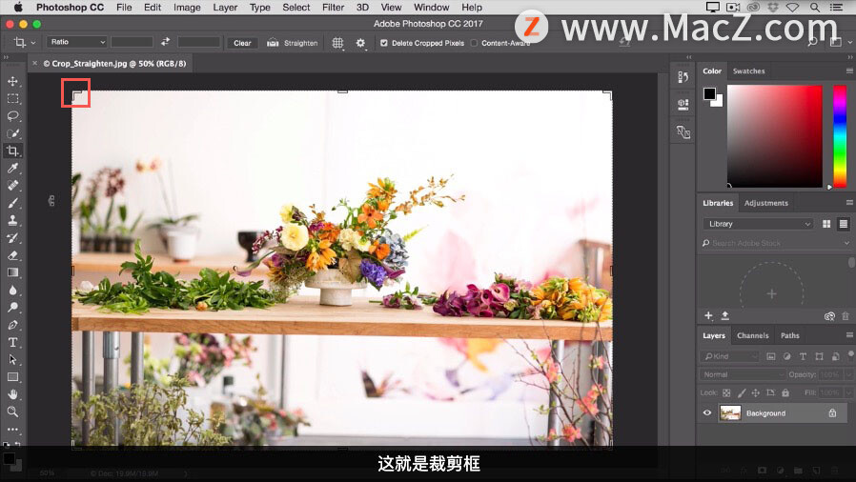Select the Blur tool
Viewport: 856px width, 482px height.
coord(12,291)
